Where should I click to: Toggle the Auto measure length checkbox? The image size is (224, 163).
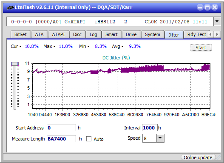(x=89, y=139)
